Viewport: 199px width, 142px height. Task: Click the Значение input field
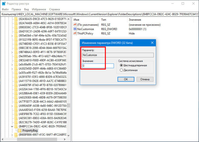pos(98,66)
